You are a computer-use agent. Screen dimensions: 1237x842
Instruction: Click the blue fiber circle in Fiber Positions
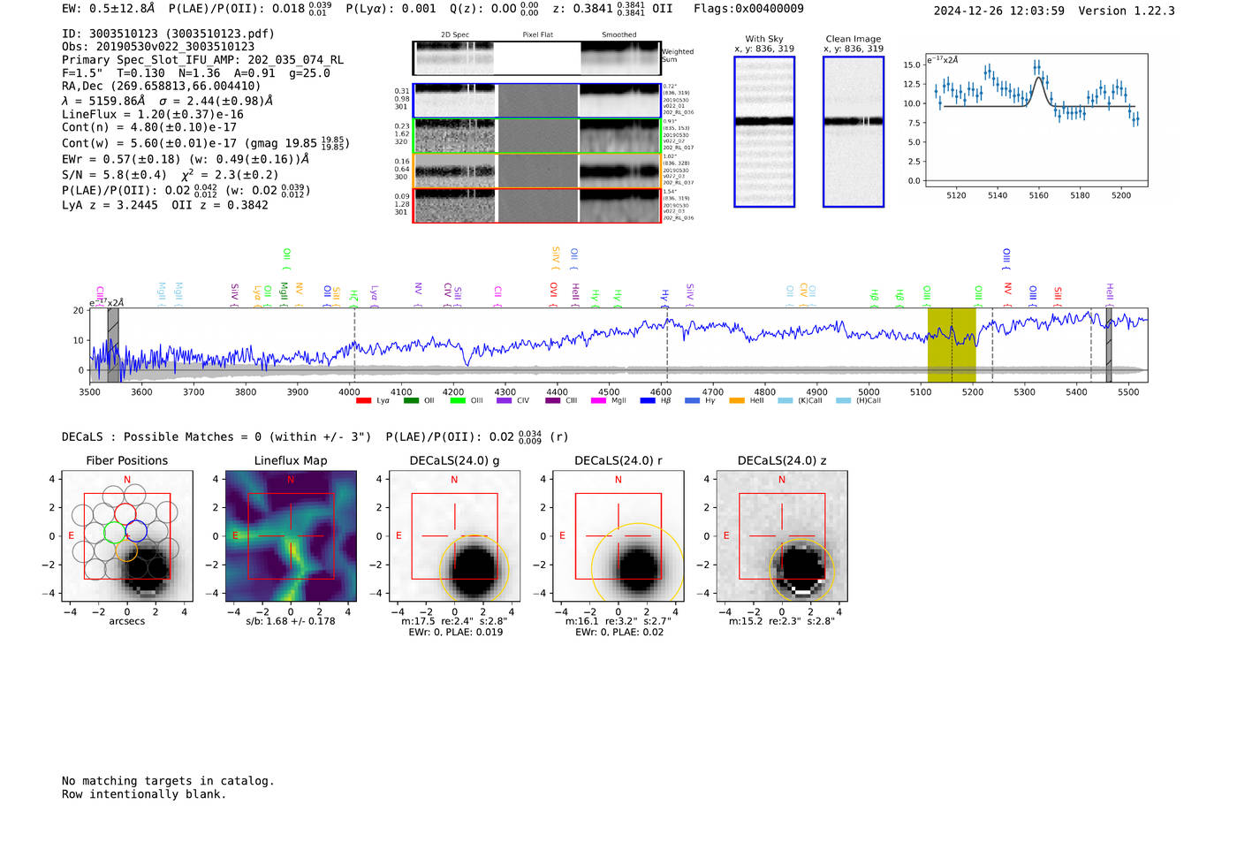coord(136,532)
